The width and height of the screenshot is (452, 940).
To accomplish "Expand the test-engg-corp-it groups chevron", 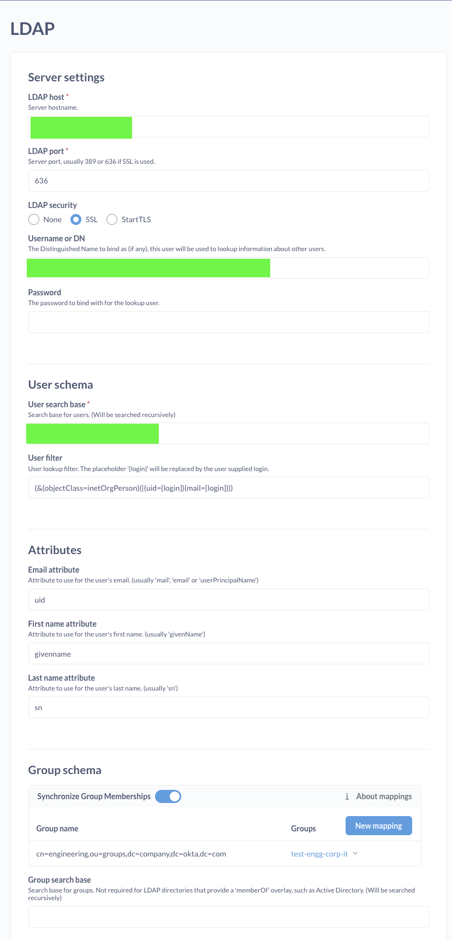I will pos(355,854).
